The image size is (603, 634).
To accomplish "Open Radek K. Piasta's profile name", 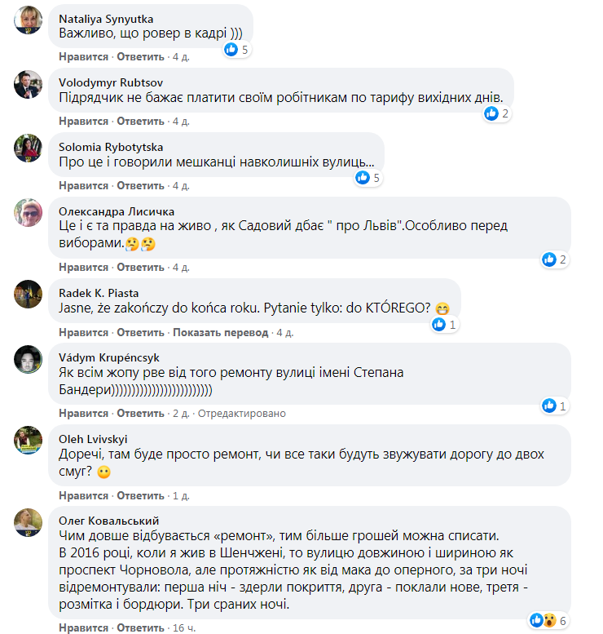I will [99, 293].
